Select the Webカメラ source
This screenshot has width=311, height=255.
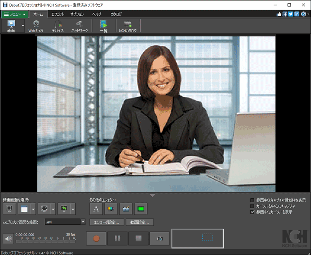click(36, 26)
